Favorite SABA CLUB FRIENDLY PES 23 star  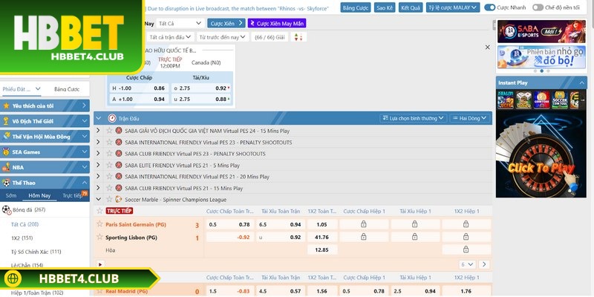(x=109, y=154)
